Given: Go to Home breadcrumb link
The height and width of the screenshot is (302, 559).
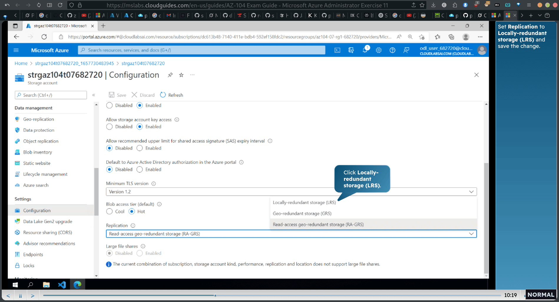Looking at the screenshot, I should point(21,63).
